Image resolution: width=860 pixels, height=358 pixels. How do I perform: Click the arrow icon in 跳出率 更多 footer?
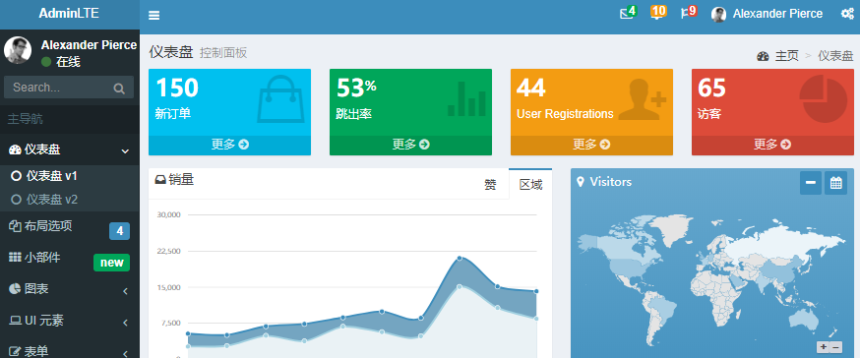[424, 145]
